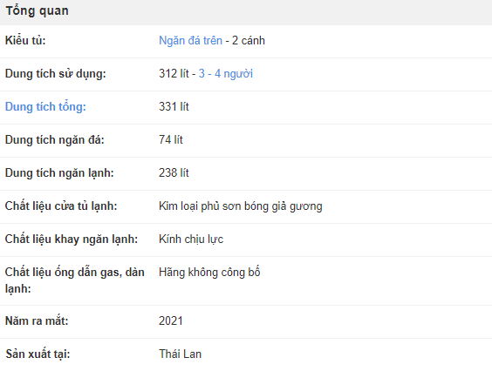Image resolution: width=492 pixels, height=371 pixels.
Task: Open the 'Dung tích tổng:' link
Action: tap(45, 107)
